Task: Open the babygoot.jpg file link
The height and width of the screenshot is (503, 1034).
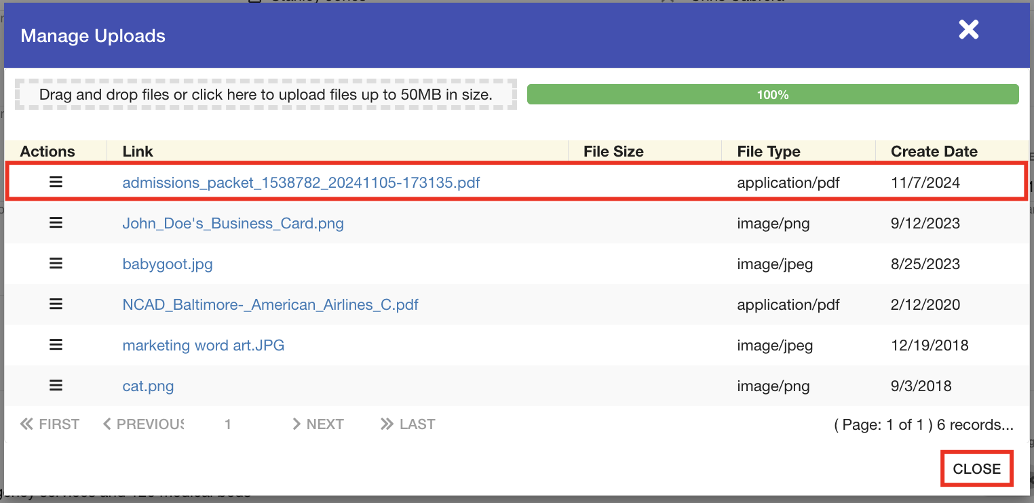Action: point(168,264)
